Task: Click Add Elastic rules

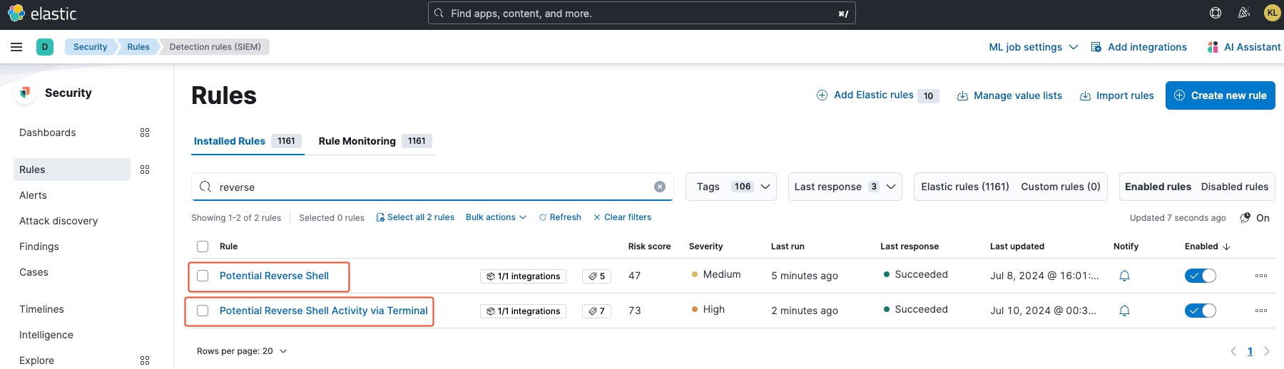Action: [x=877, y=95]
